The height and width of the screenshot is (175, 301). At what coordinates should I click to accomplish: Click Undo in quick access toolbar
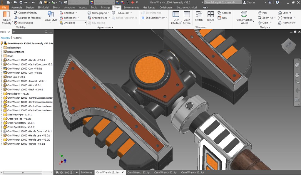(26, 2)
